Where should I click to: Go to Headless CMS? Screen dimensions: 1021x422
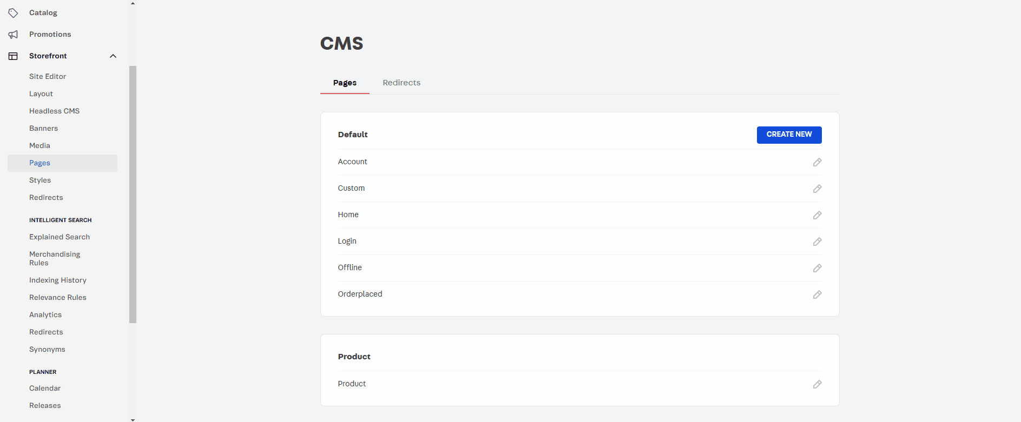[54, 111]
